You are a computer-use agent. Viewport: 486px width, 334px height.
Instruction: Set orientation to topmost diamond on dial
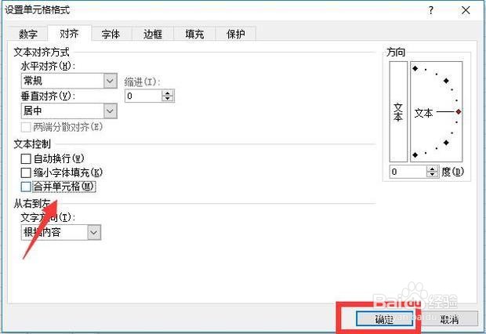point(415,68)
